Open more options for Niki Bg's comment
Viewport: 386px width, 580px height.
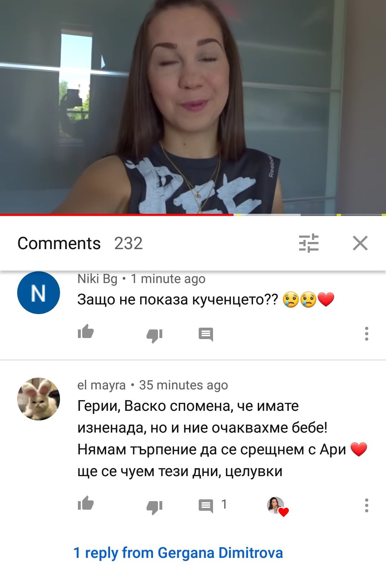coord(366,334)
